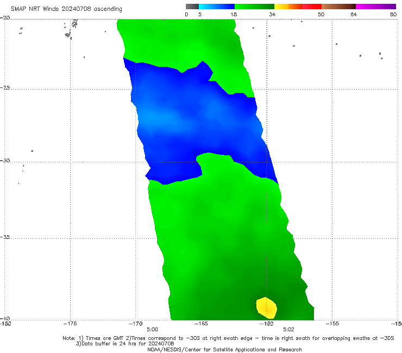Click the longitude axis label '-175'

[x=70, y=324]
